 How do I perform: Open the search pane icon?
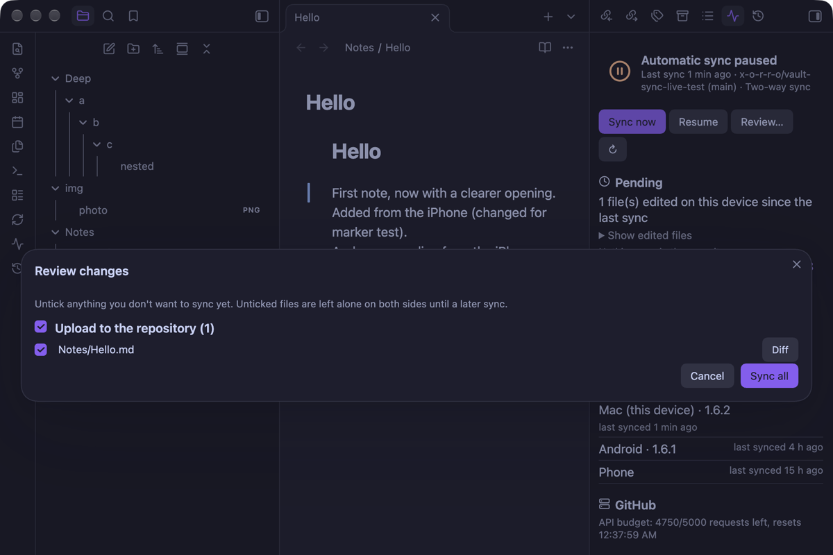coord(108,16)
